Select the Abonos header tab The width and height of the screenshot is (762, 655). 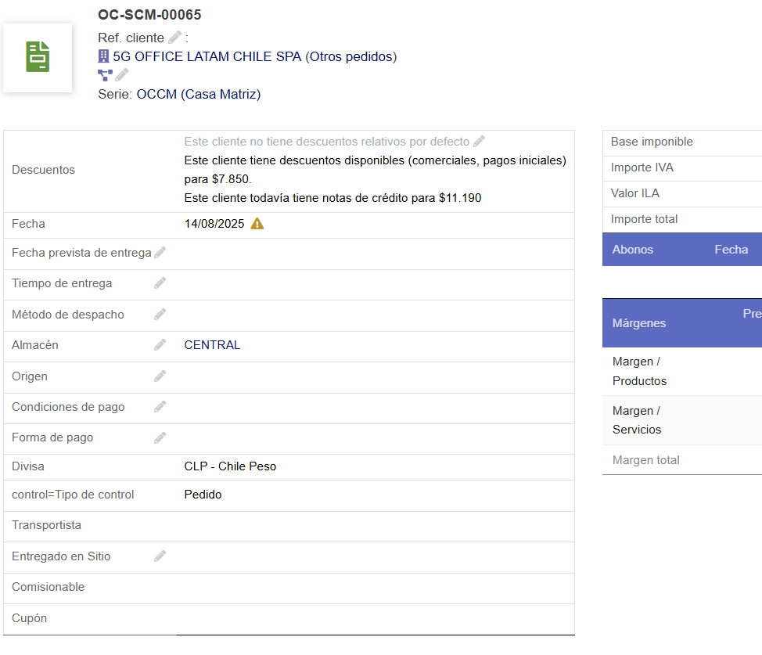click(632, 249)
